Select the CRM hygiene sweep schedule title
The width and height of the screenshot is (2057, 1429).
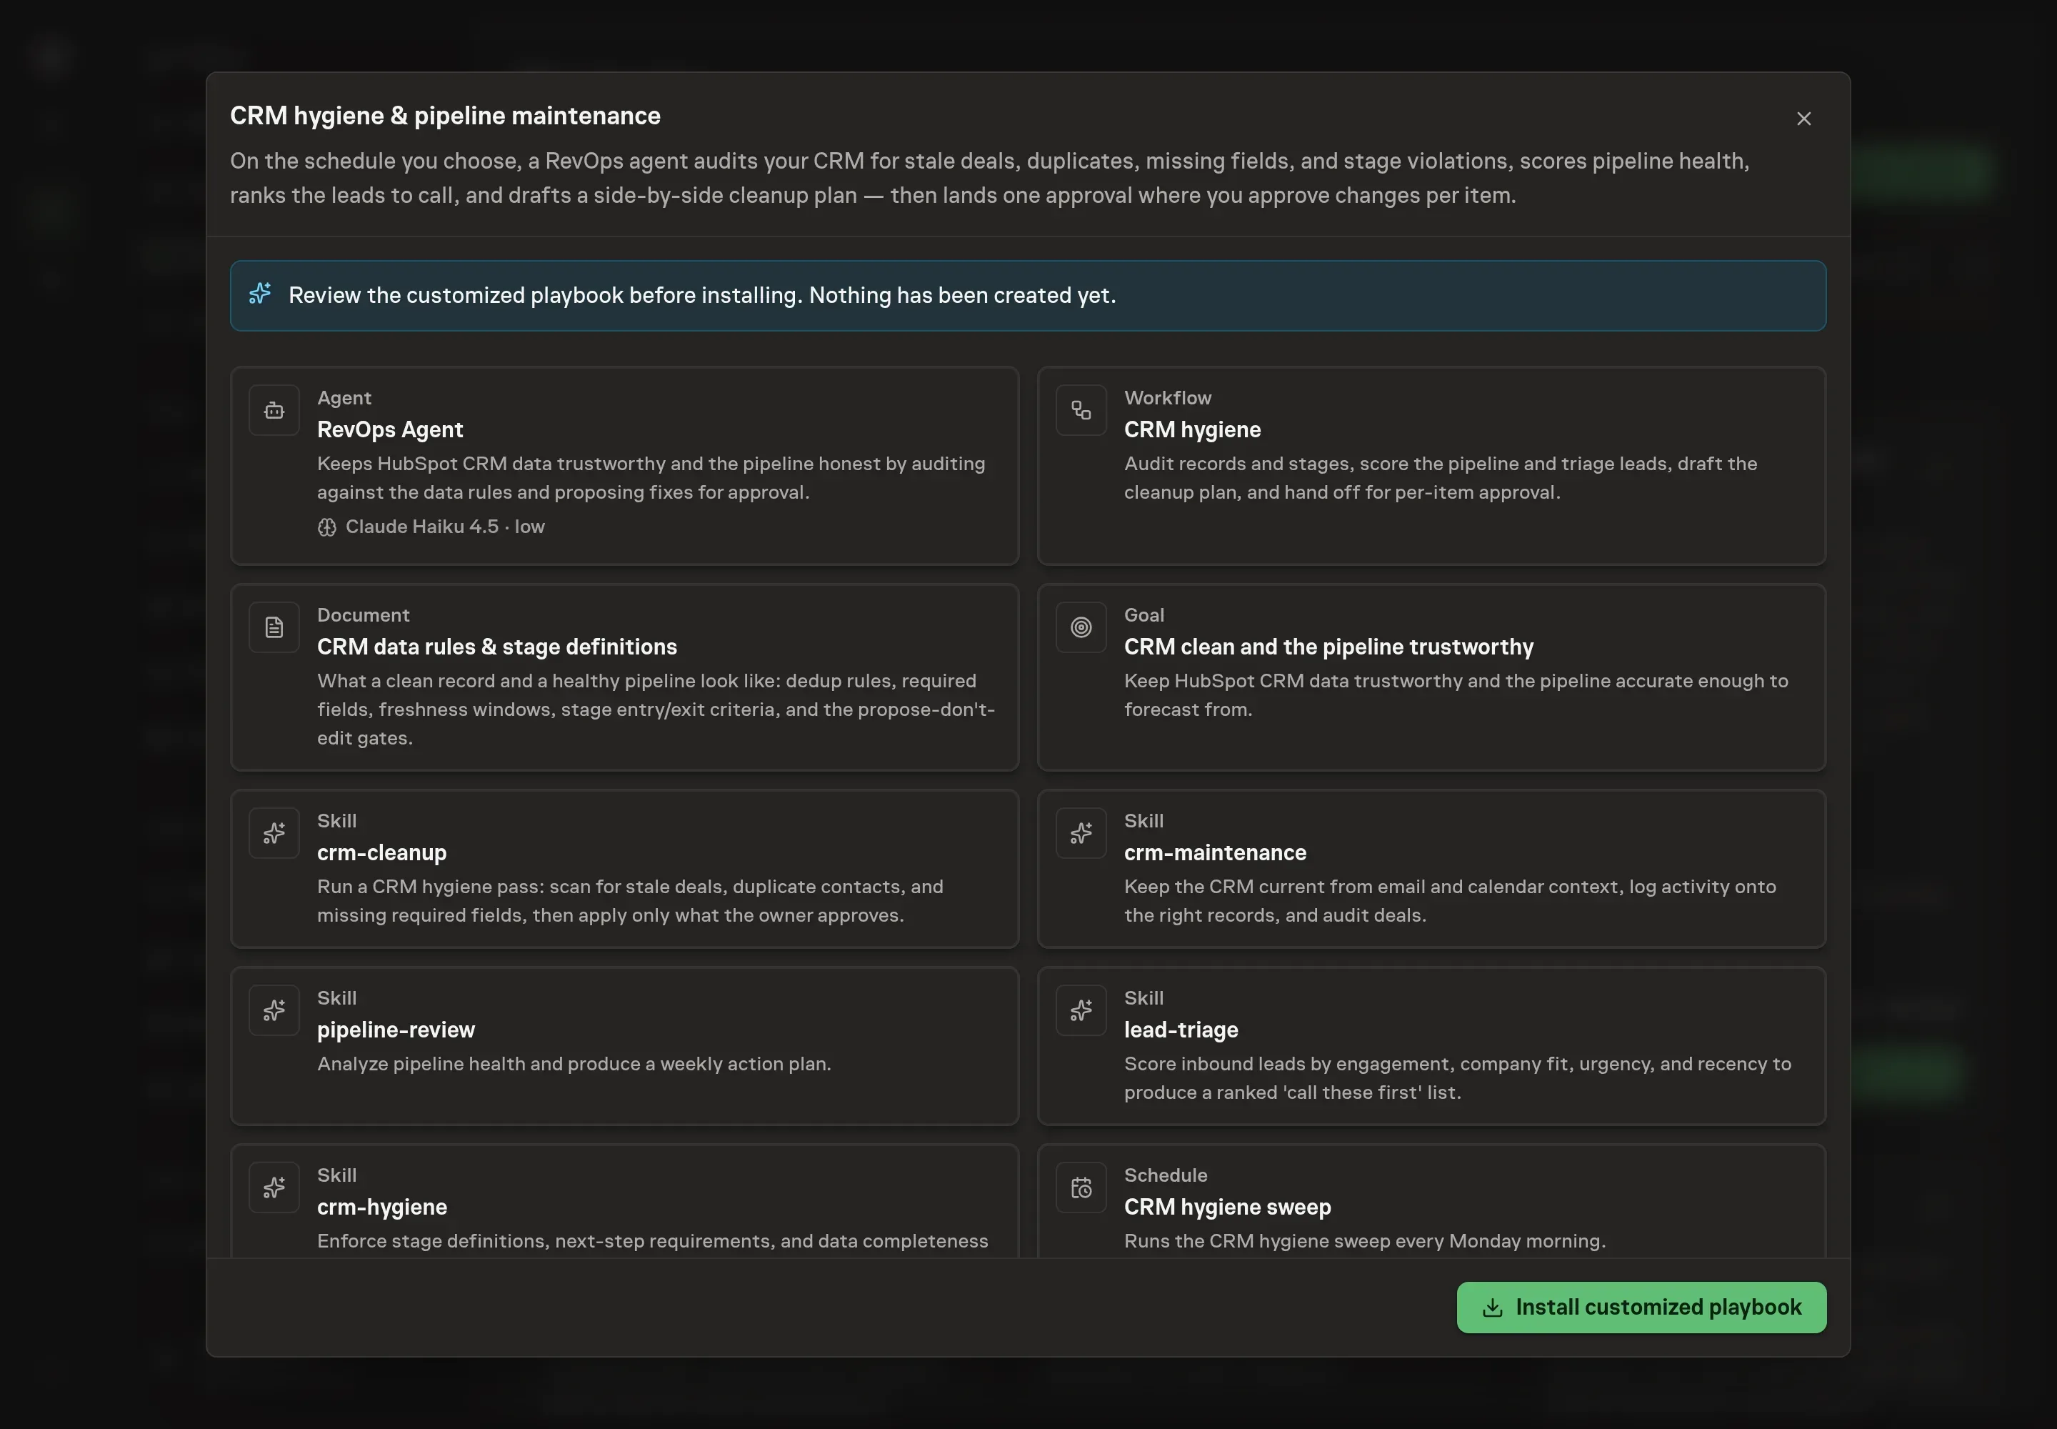point(1227,1207)
